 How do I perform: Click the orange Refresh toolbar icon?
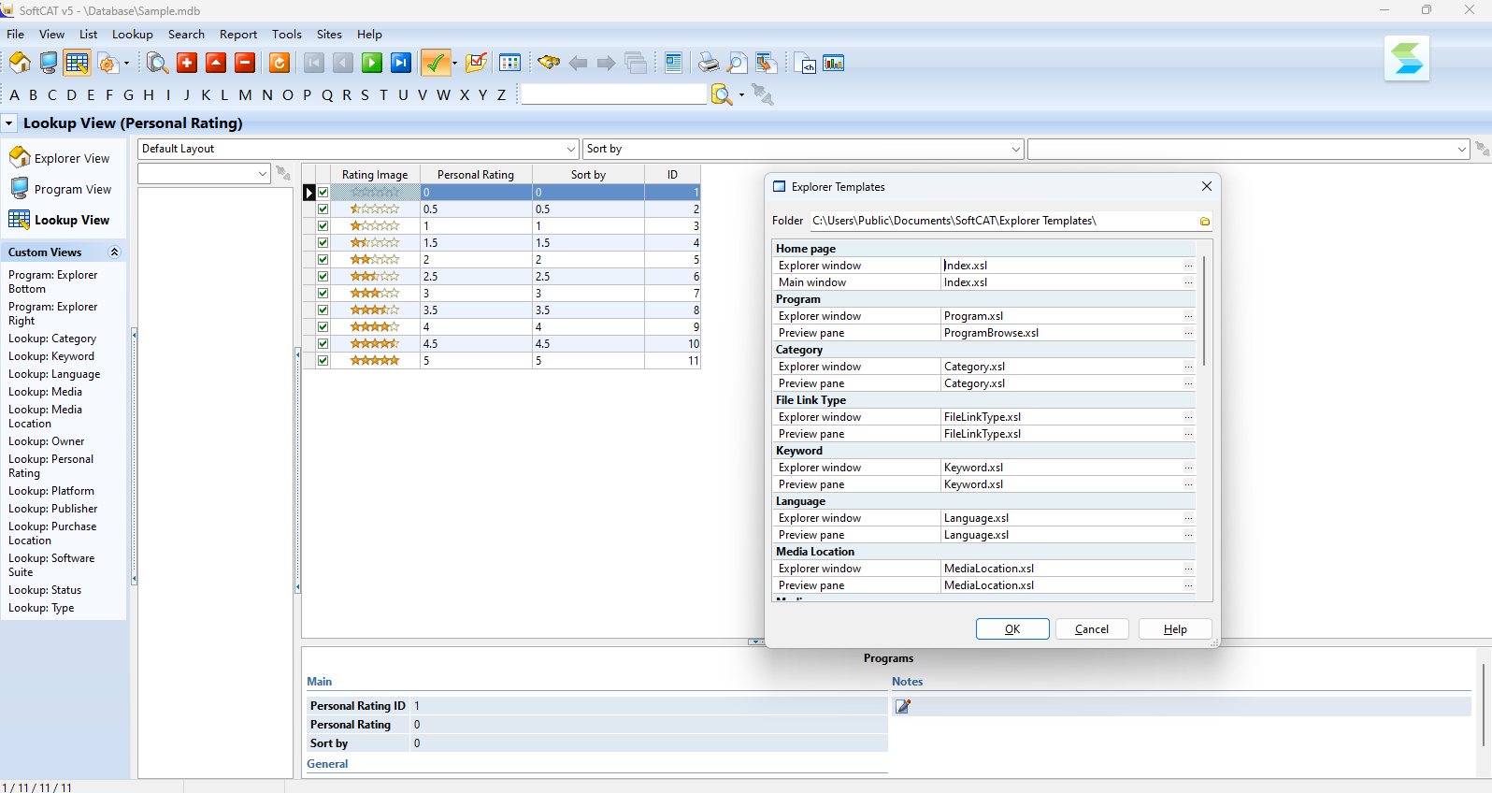(x=279, y=63)
